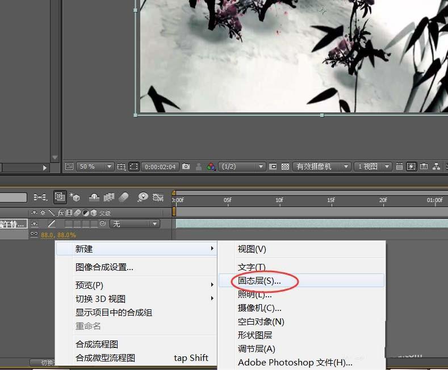This screenshot has height=370, width=448.
Task: Select the 端午特... layer name
Action: click(x=13, y=224)
